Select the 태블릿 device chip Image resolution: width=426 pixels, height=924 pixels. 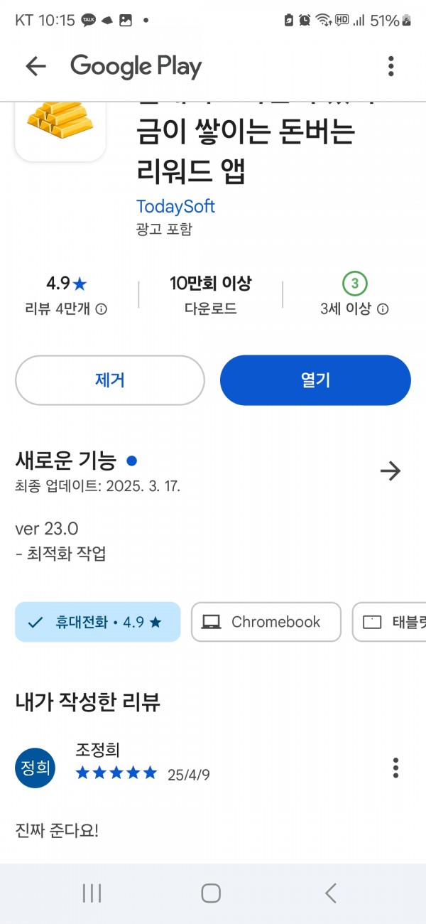tap(389, 622)
